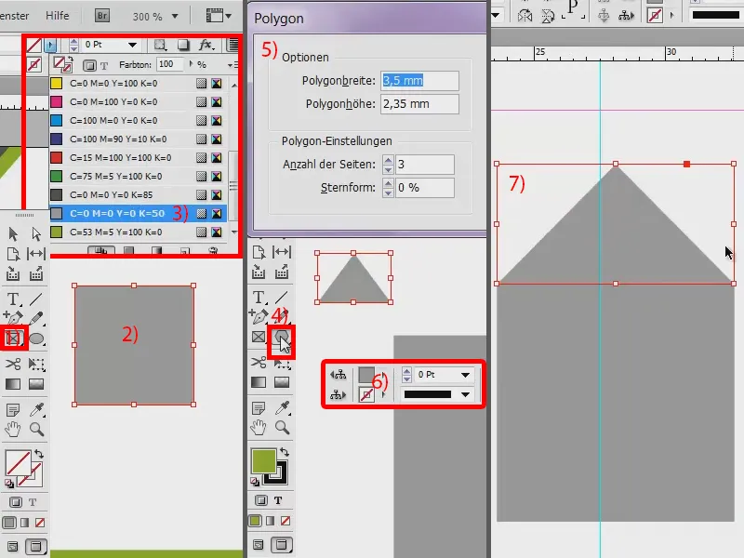
Task: Expand the stroke swatch arrow above the ruler
Action: click(x=671, y=15)
